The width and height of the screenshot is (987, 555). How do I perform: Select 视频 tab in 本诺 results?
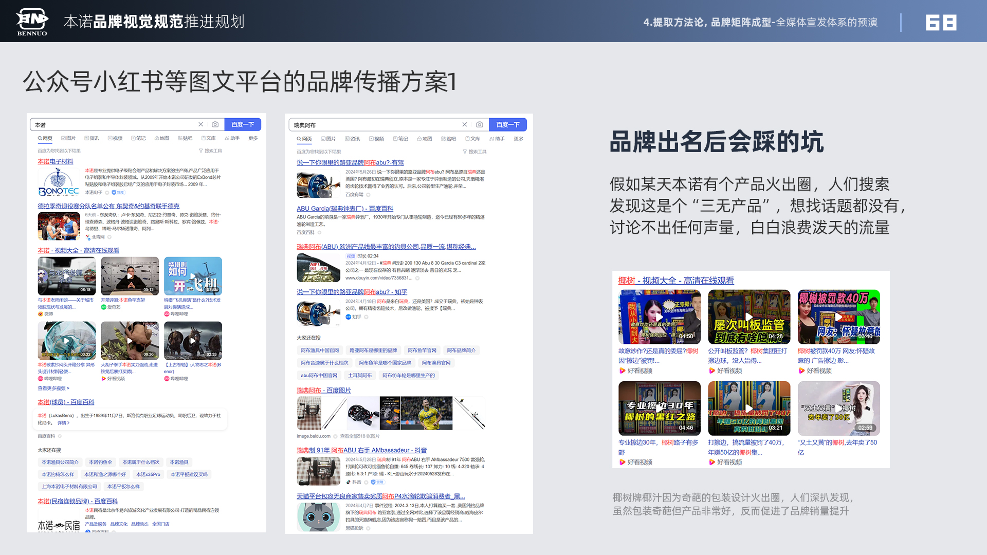pyautogui.click(x=115, y=138)
